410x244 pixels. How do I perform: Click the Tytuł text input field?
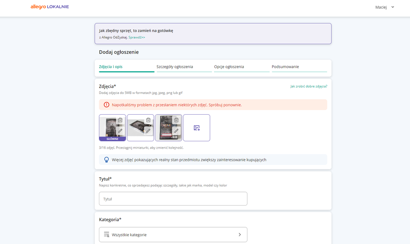(x=173, y=199)
